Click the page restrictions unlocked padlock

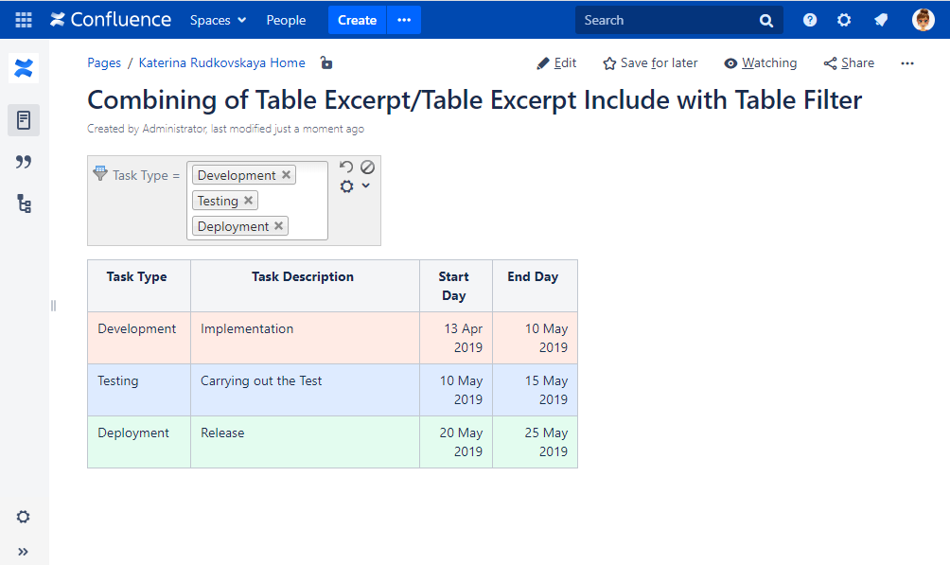click(x=326, y=63)
